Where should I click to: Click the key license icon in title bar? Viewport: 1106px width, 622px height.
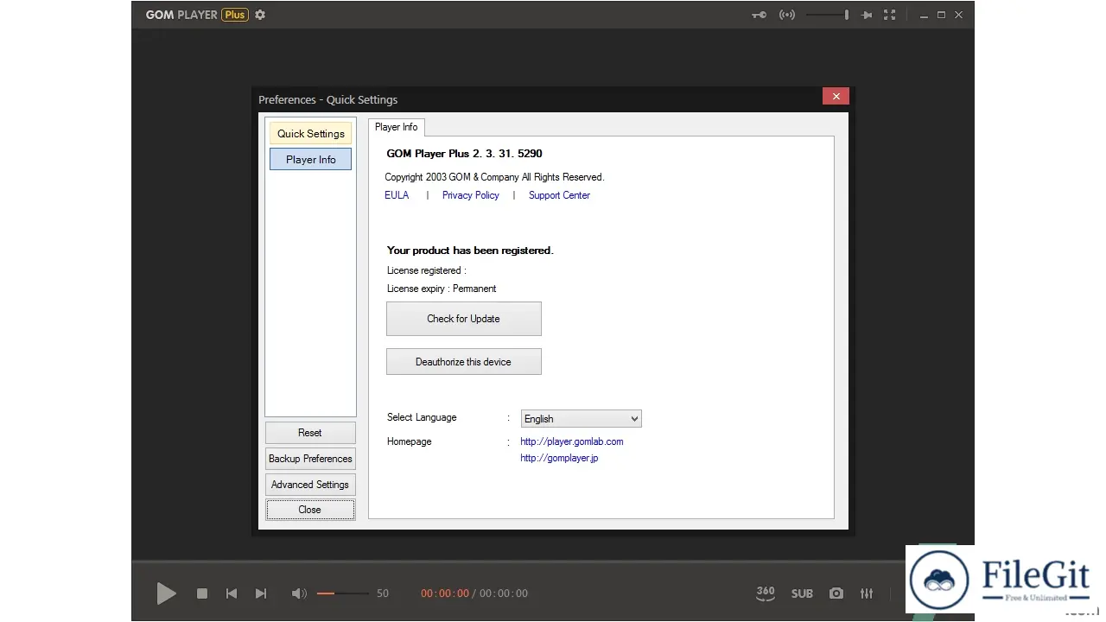[759, 15]
